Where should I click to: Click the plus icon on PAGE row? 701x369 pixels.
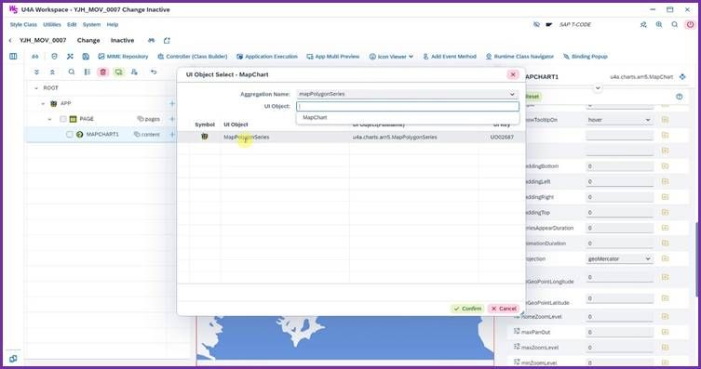(x=172, y=119)
